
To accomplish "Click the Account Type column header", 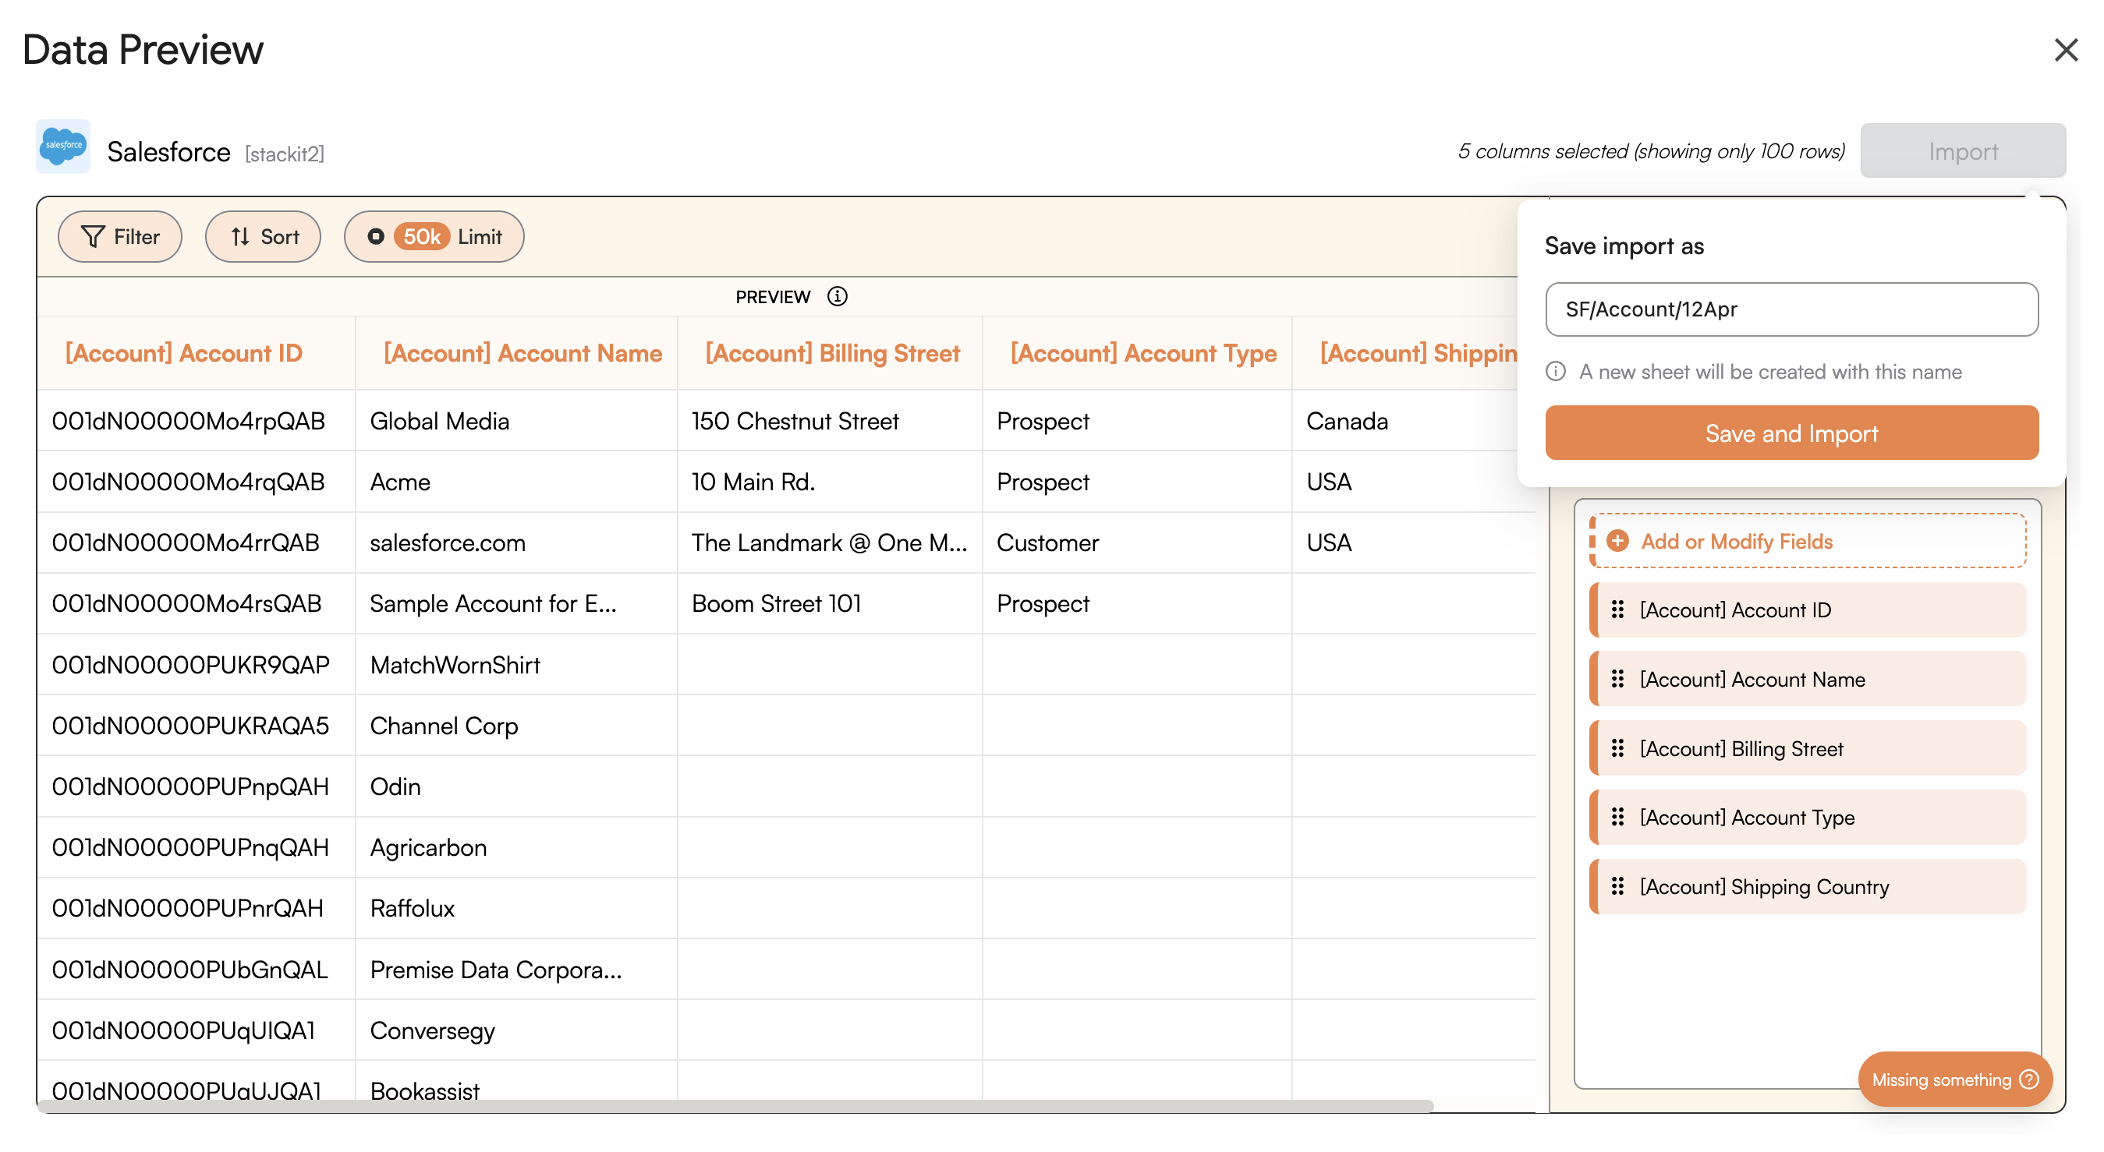I will (x=1142, y=354).
